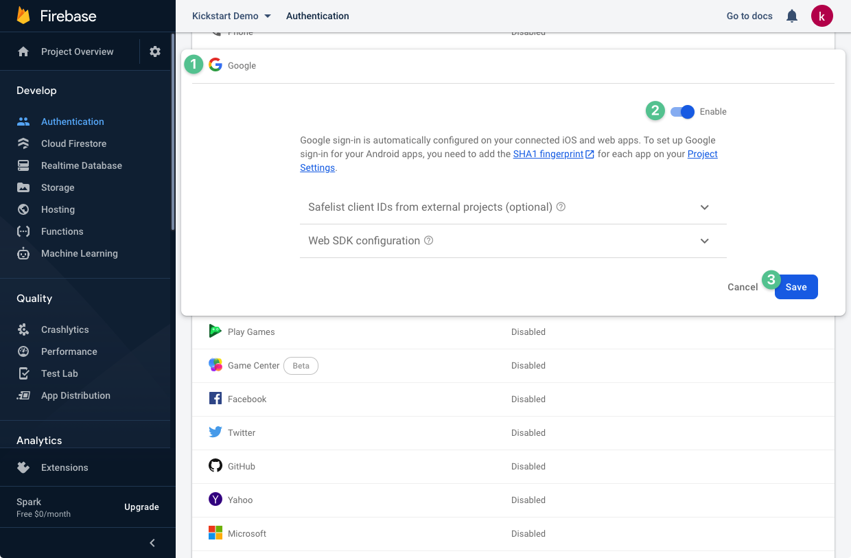Click the GitHub provider icon

tap(215, 466)
